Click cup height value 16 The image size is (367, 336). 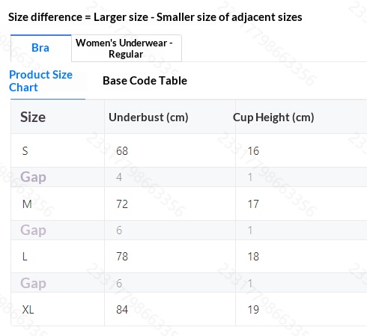coord(253,151)
